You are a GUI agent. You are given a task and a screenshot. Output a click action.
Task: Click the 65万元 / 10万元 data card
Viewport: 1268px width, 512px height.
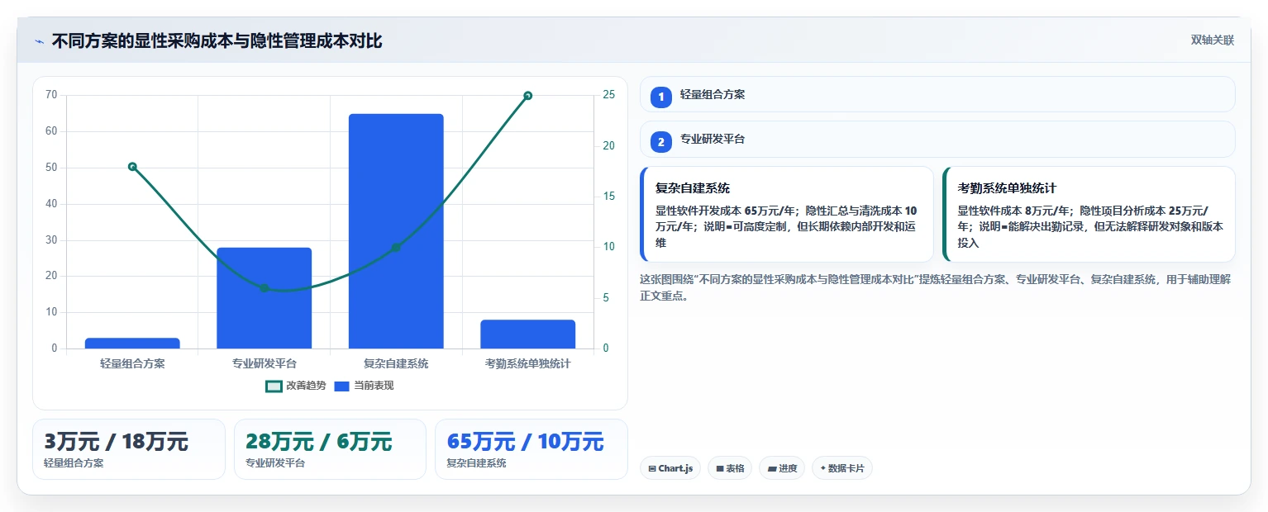click(532, 449)
